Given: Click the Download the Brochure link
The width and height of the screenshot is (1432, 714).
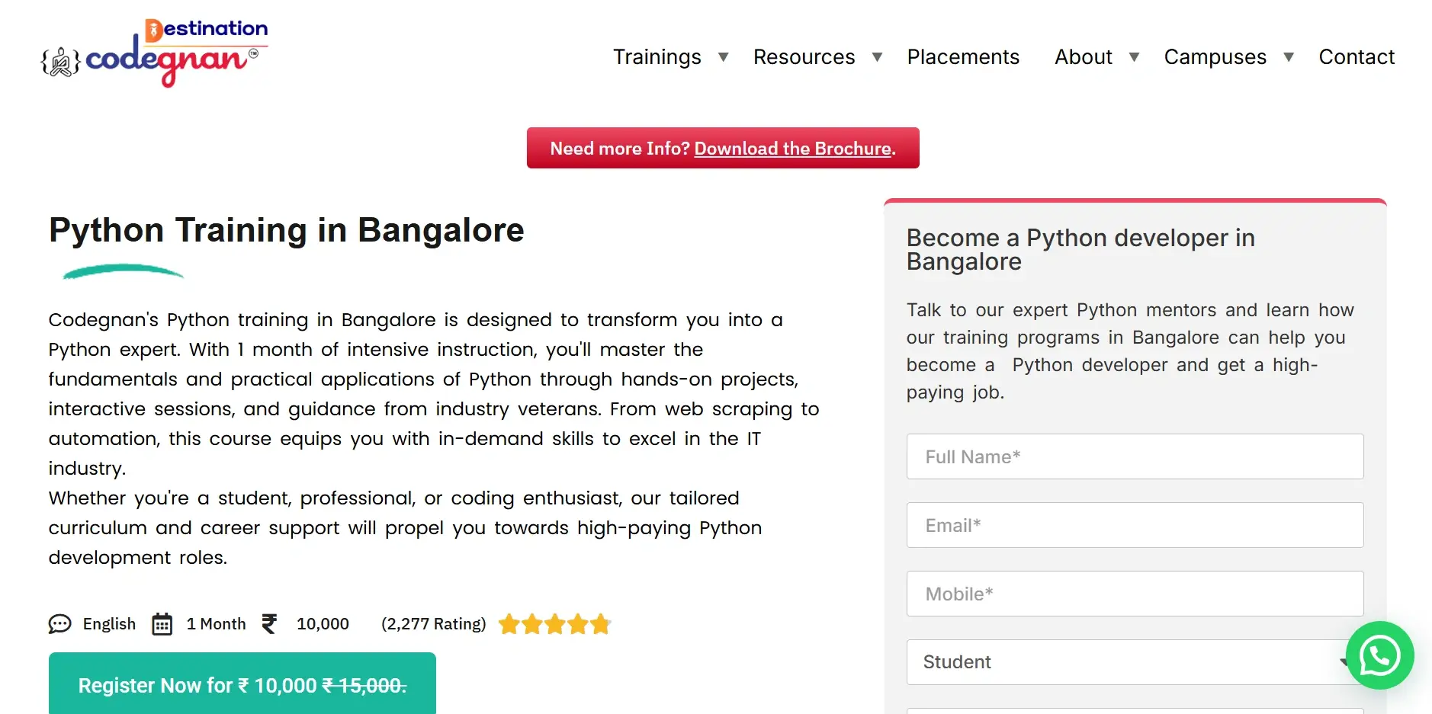Looking at the screenshot, I should pos(793,149).
